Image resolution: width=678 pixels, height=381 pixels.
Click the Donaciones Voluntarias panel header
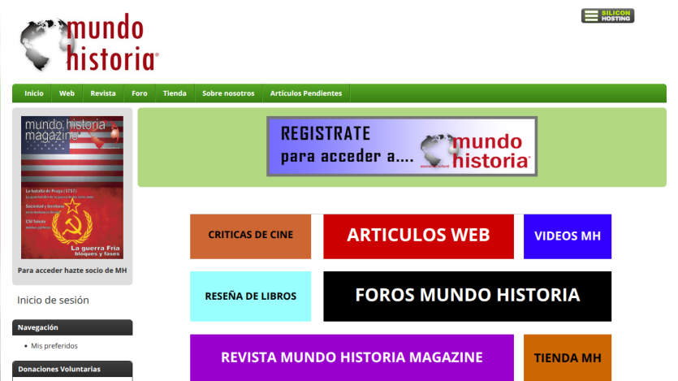72,369
